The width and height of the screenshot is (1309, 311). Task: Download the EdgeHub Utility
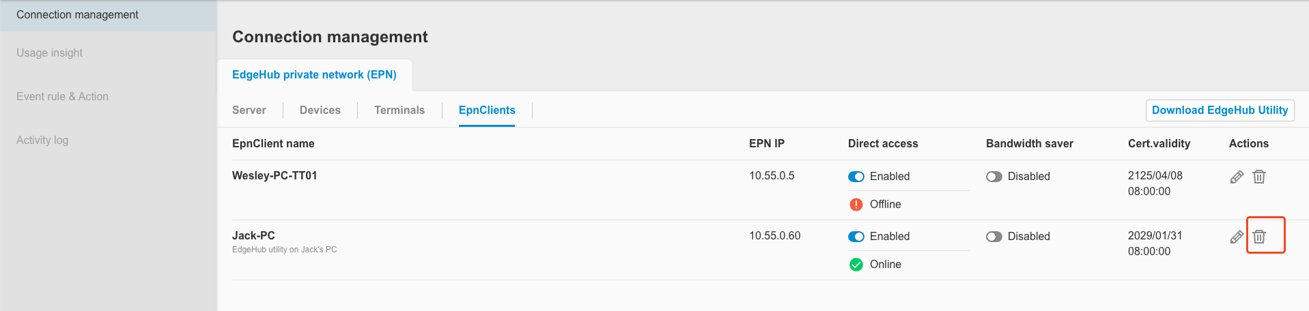click(x=1220, y=110)
